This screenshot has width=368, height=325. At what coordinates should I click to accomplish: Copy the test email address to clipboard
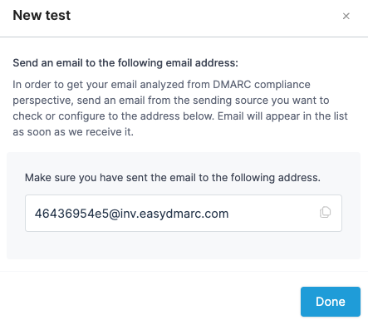(325, 212)
